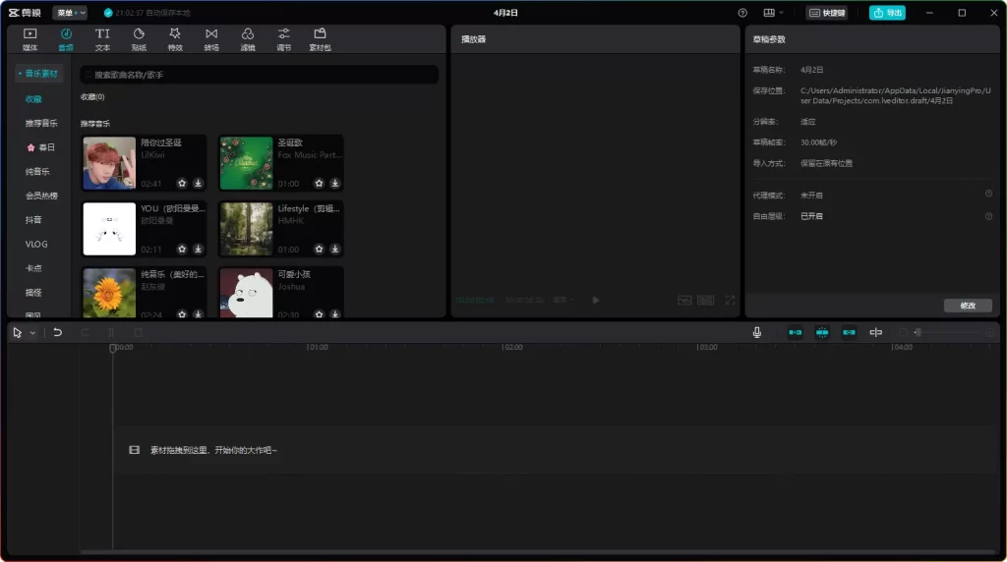Favorite the 陪你过圣诞 song
1007x562 pixels.
click(182, 184)
